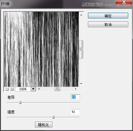
Task: Click the 确定 button to confirm
Action: tap(108, 16)
